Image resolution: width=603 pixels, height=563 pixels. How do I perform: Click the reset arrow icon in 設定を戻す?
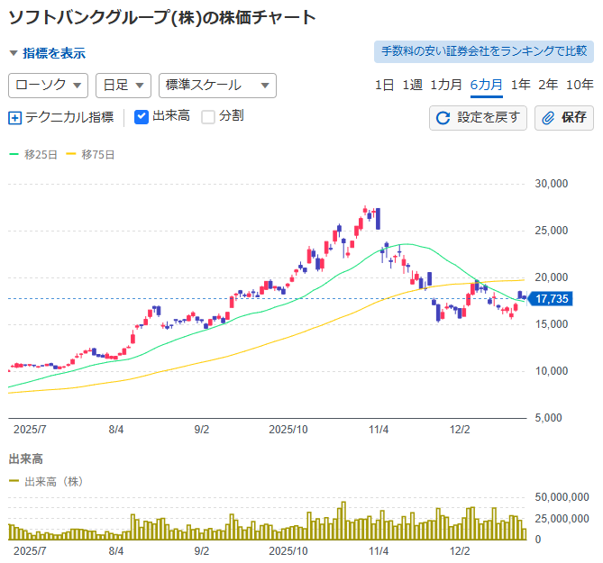coord(443,117)
